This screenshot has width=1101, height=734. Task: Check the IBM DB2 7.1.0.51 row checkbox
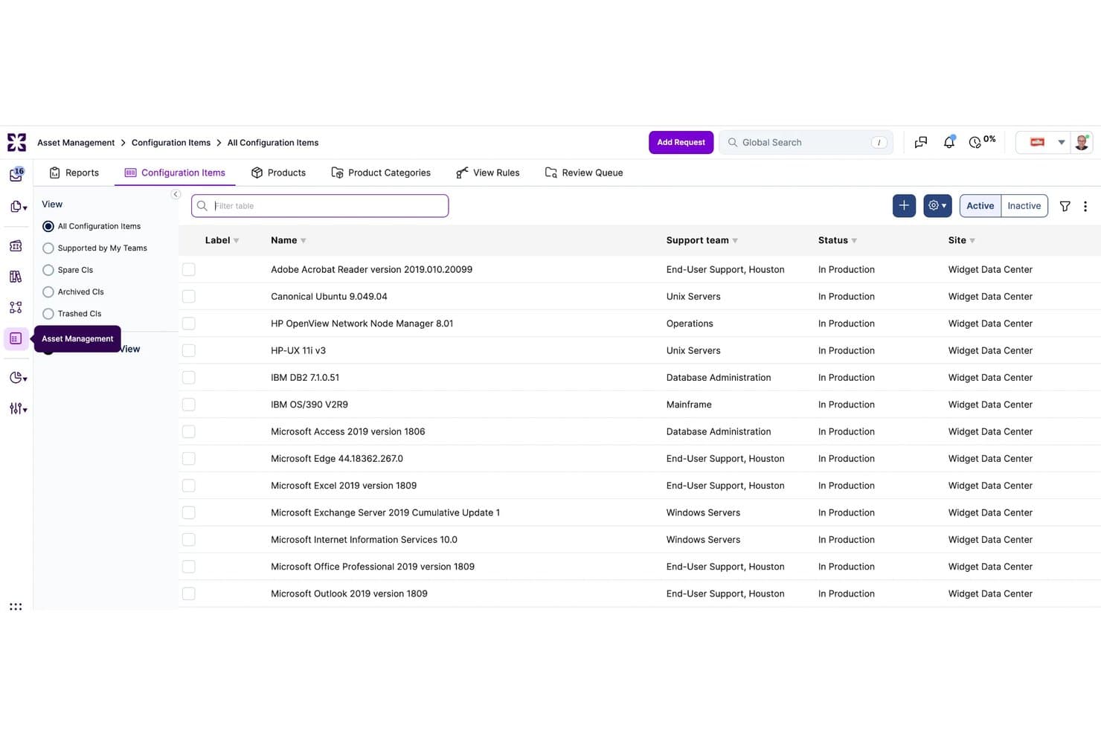[189, 378]
